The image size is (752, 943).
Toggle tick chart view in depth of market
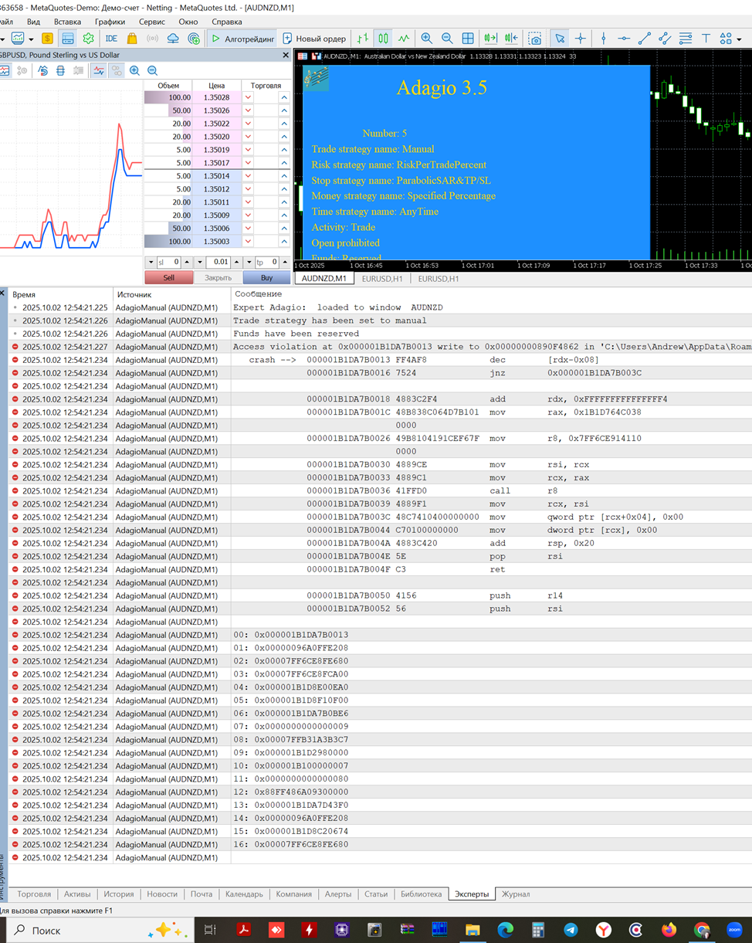98,70
